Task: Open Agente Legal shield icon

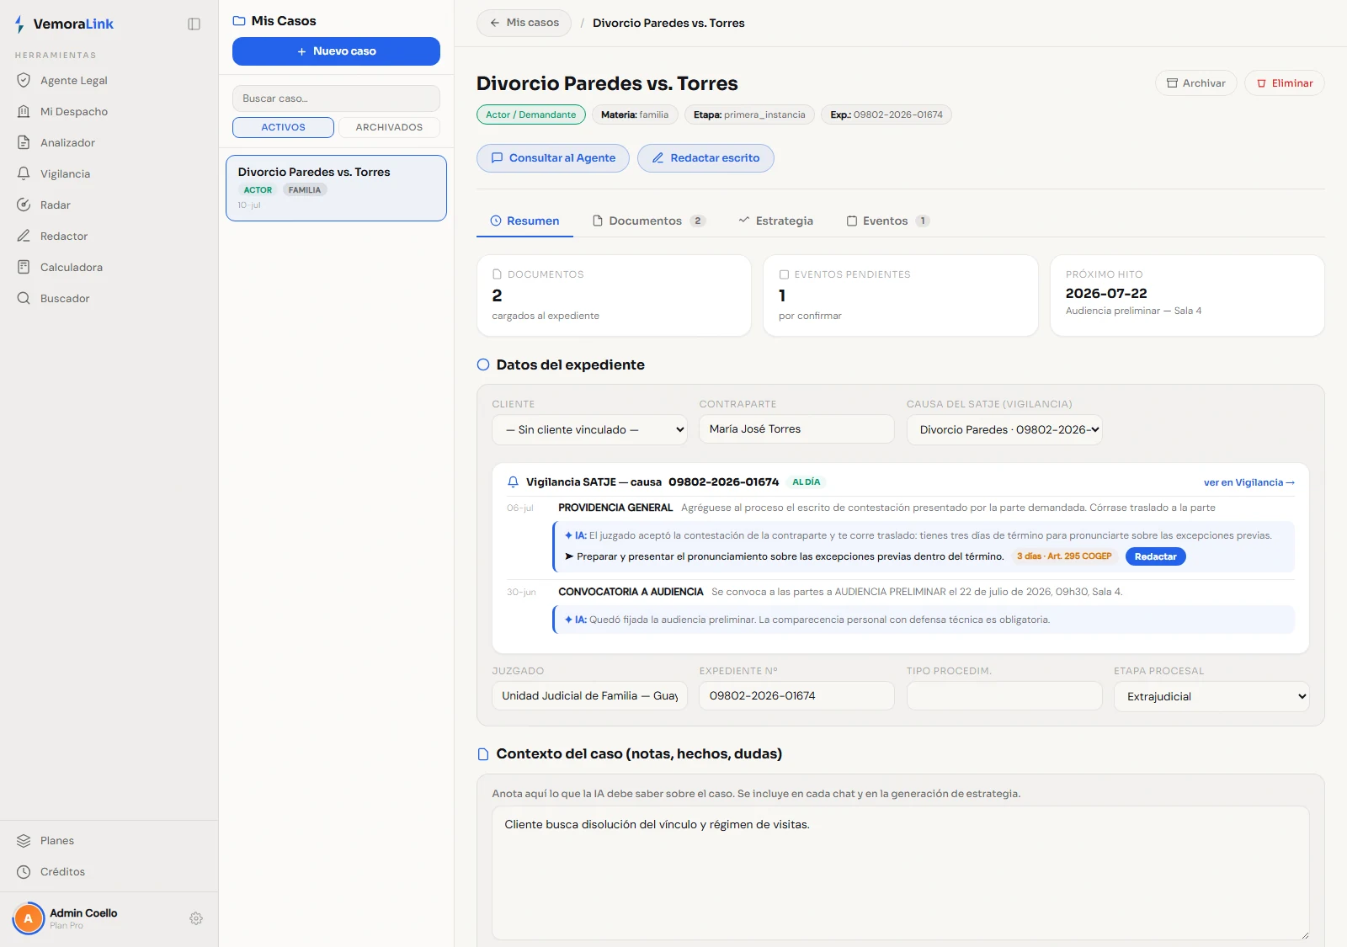Action: (24, 81)
